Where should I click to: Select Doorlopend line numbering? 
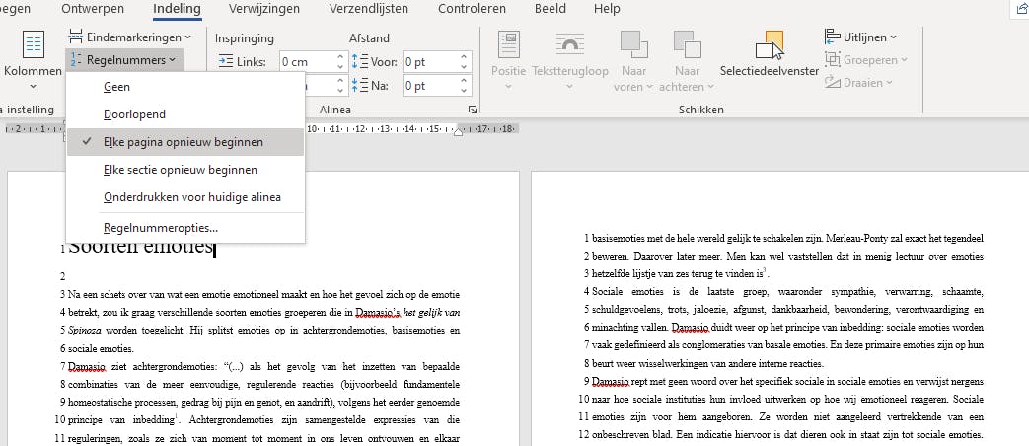[134, 114]
